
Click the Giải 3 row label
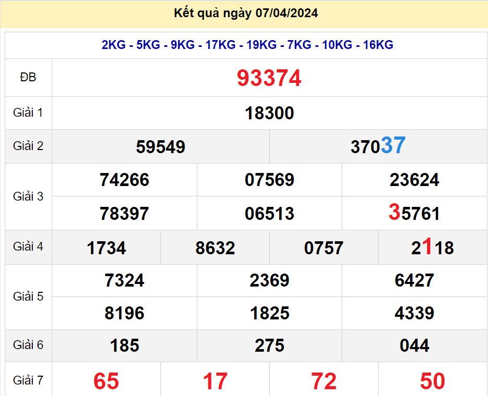(28, 196)
